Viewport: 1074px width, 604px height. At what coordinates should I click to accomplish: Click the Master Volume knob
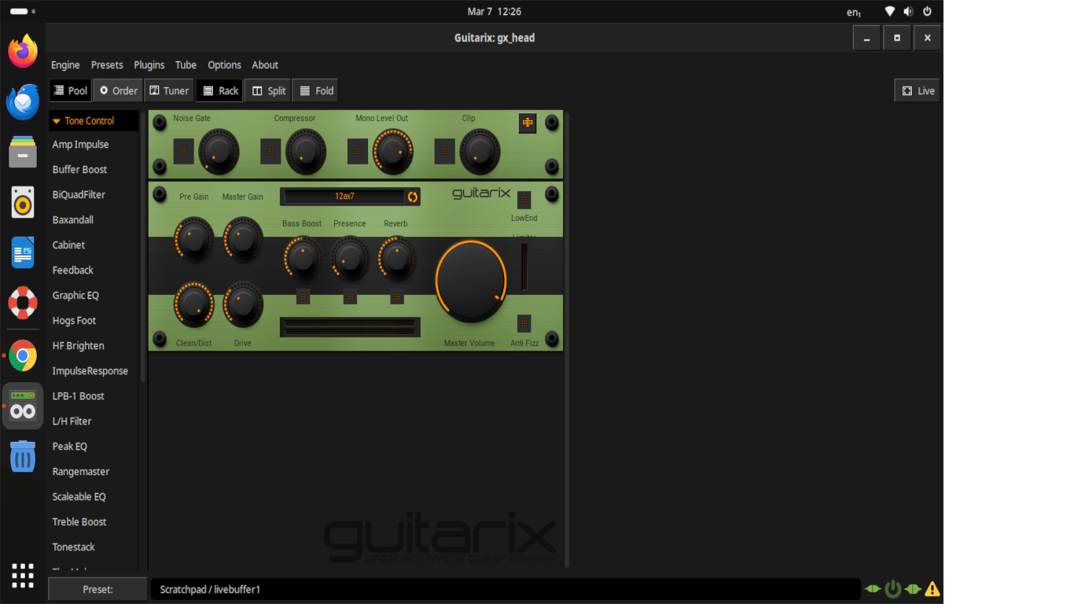470,279
